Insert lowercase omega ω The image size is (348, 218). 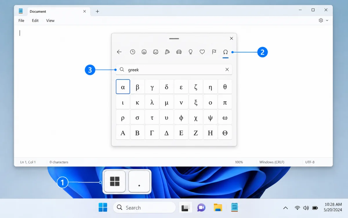(x=225, y=118)
